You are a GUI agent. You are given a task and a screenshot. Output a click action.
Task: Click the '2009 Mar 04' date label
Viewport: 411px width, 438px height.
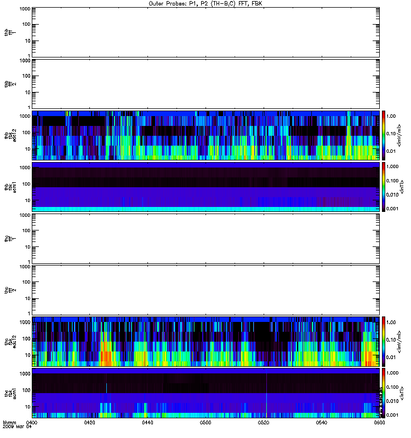click(x=18, y=427)
